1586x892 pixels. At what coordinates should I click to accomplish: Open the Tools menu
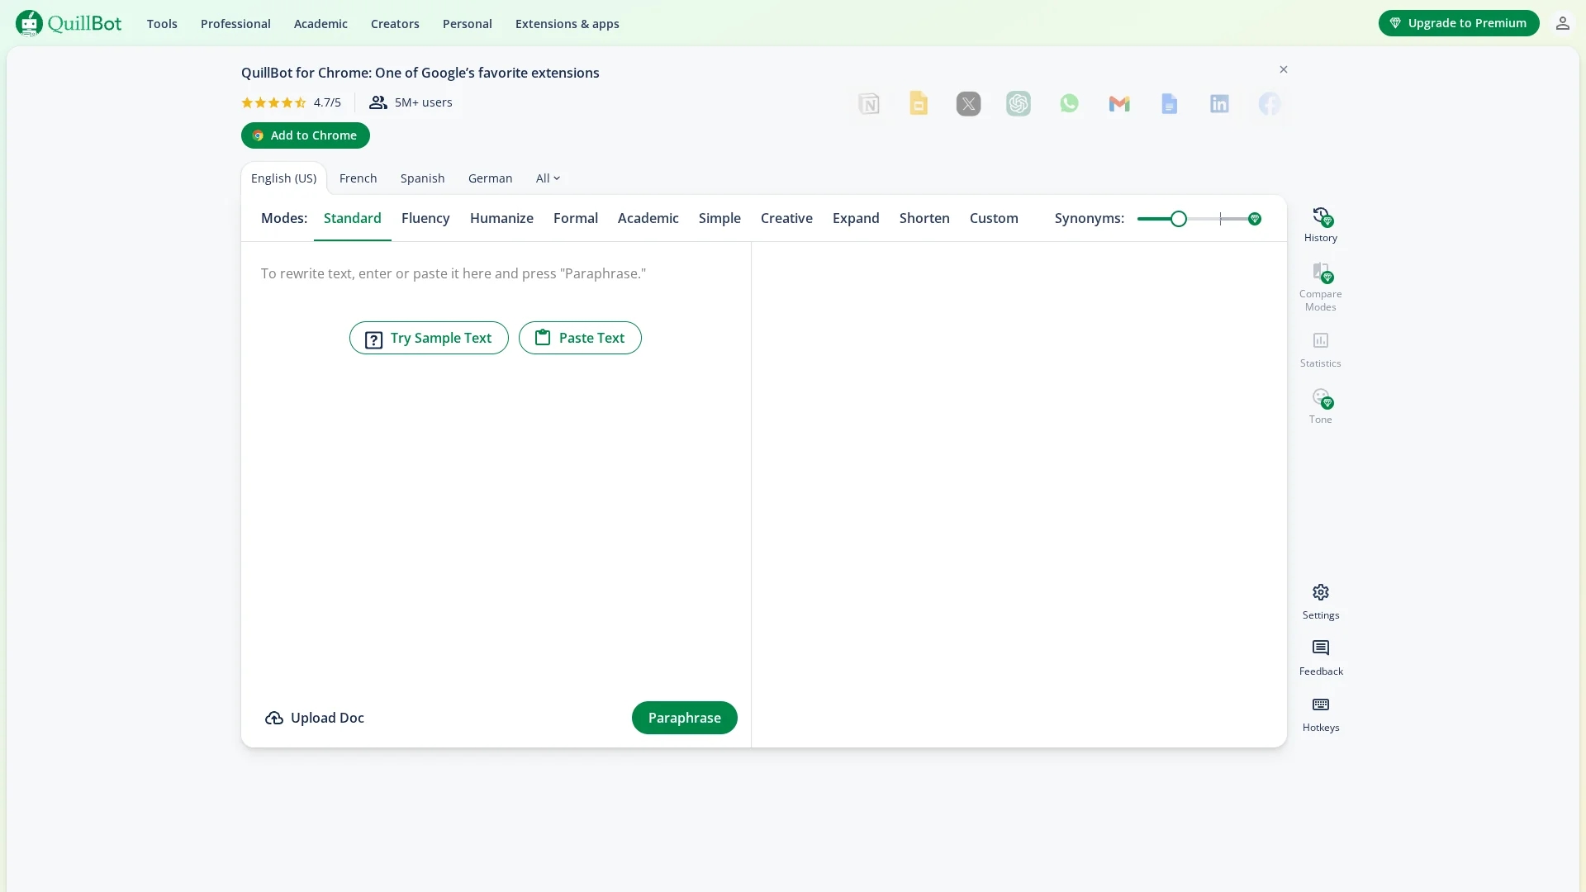[x=162, y=24]
